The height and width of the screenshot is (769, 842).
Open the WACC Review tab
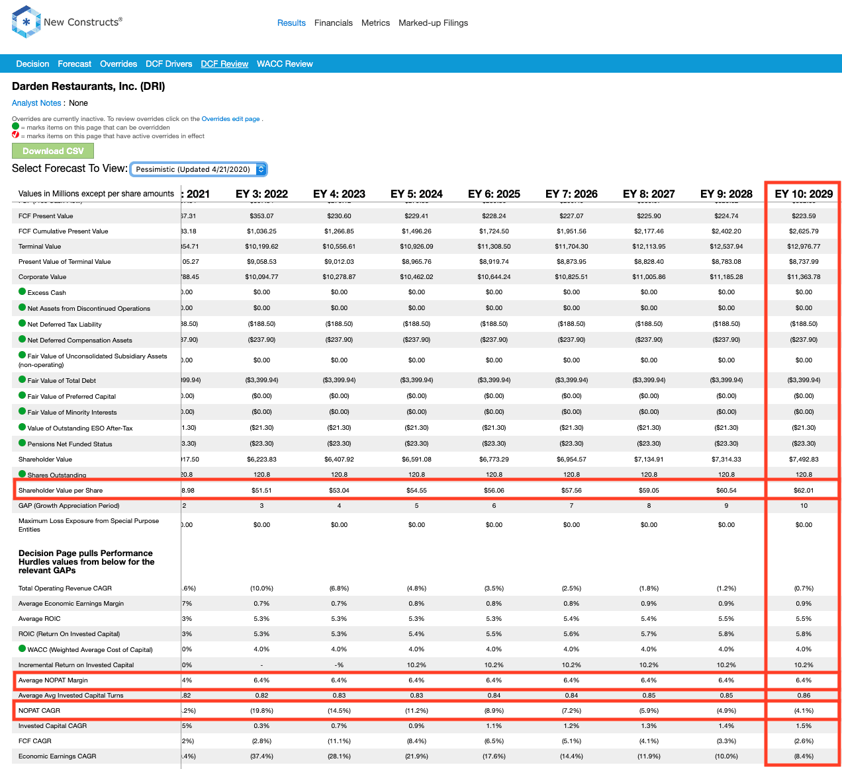pyautogui.click(x=285, y=63)
